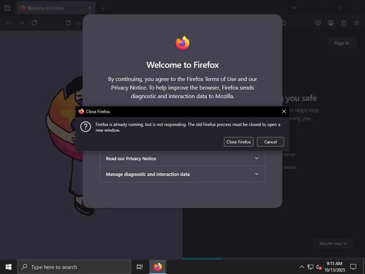Open the network status tray icon
The image size is (365, 274).
click(x=310, y=267)
